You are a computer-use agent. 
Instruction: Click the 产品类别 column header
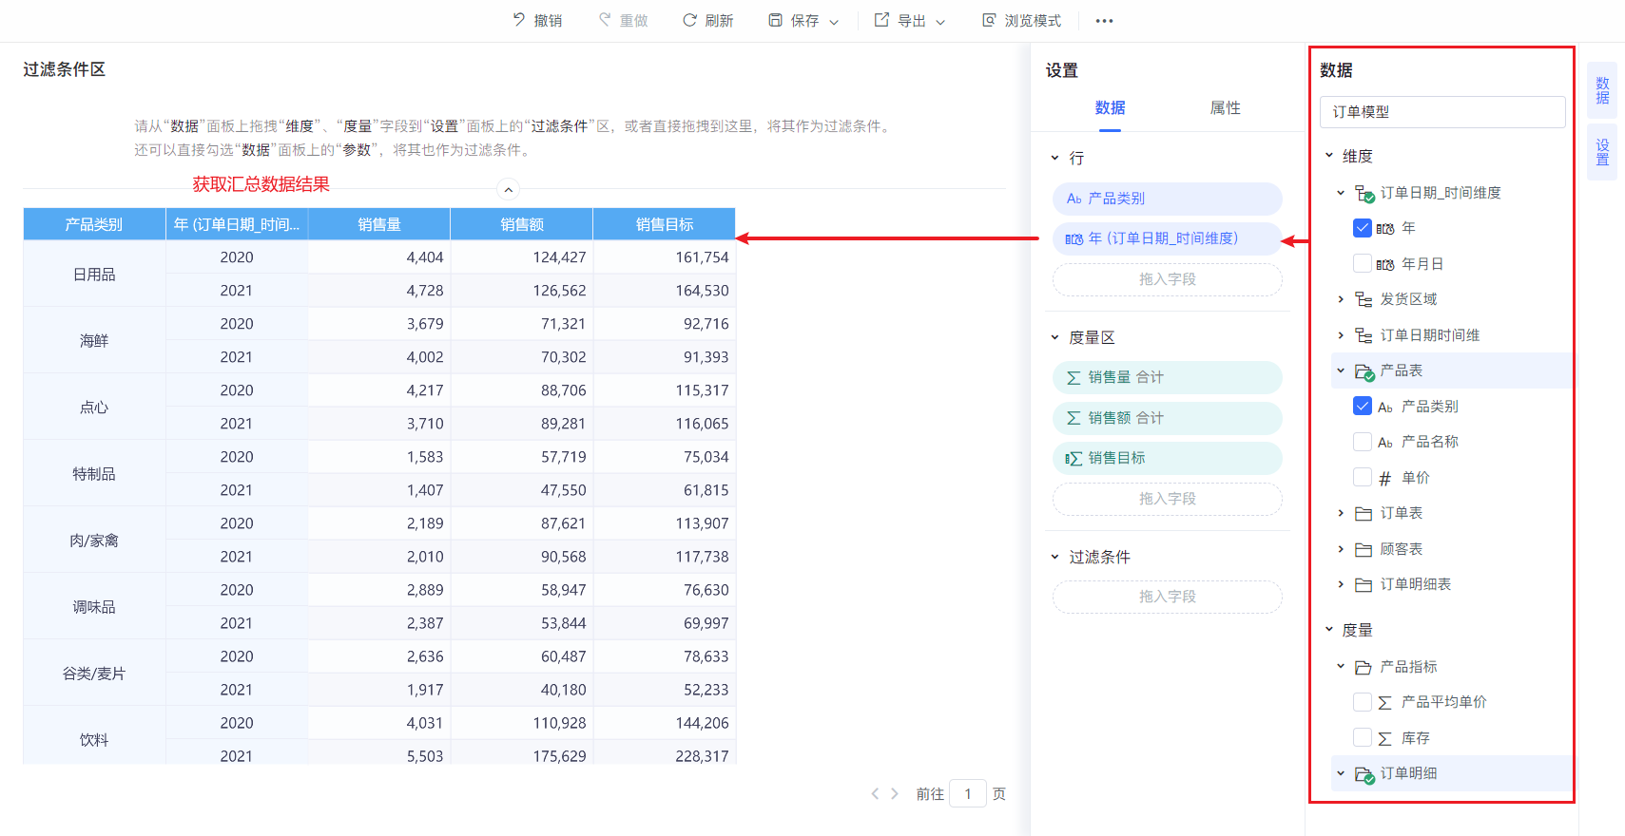click(94, 224)
